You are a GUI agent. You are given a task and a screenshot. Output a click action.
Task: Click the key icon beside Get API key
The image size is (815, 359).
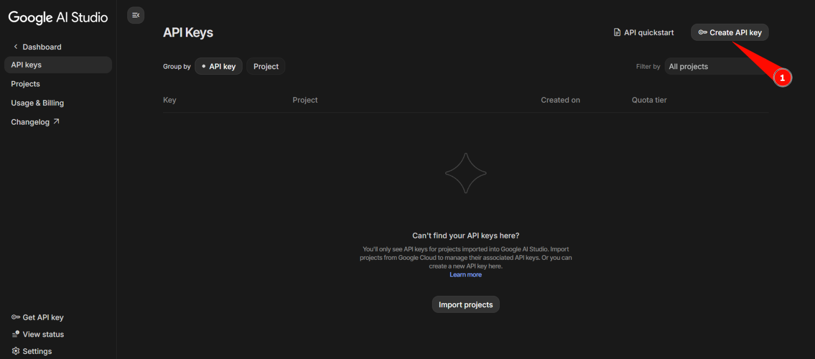[16, 317]
